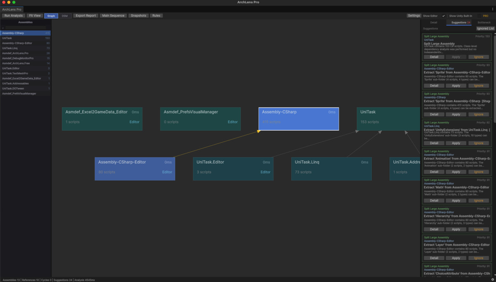
Task: Toggle the Show Unity Built-In checkbox
Action: tap(479, 16)
